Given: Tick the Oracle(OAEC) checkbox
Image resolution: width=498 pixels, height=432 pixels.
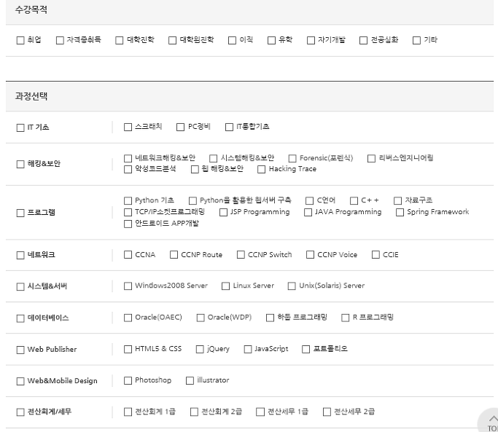Looking at the screenshot, I should click(128, 318).
